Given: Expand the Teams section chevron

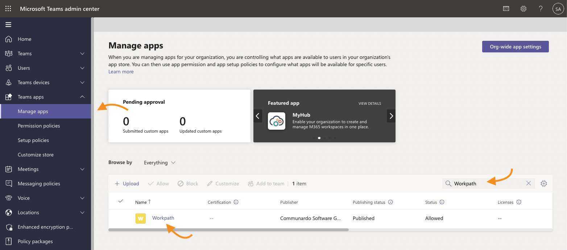Looking at the screenshot, I should tap(82, 53).
